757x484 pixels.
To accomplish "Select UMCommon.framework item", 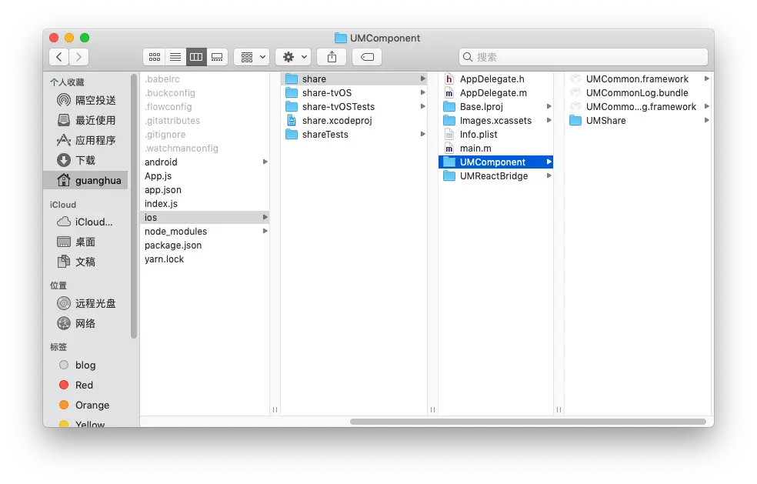I will pyautogui.click(x=637, y=78).
